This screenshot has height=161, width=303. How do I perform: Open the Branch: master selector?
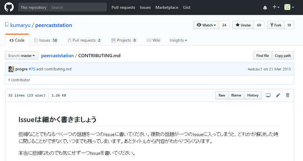21,55
